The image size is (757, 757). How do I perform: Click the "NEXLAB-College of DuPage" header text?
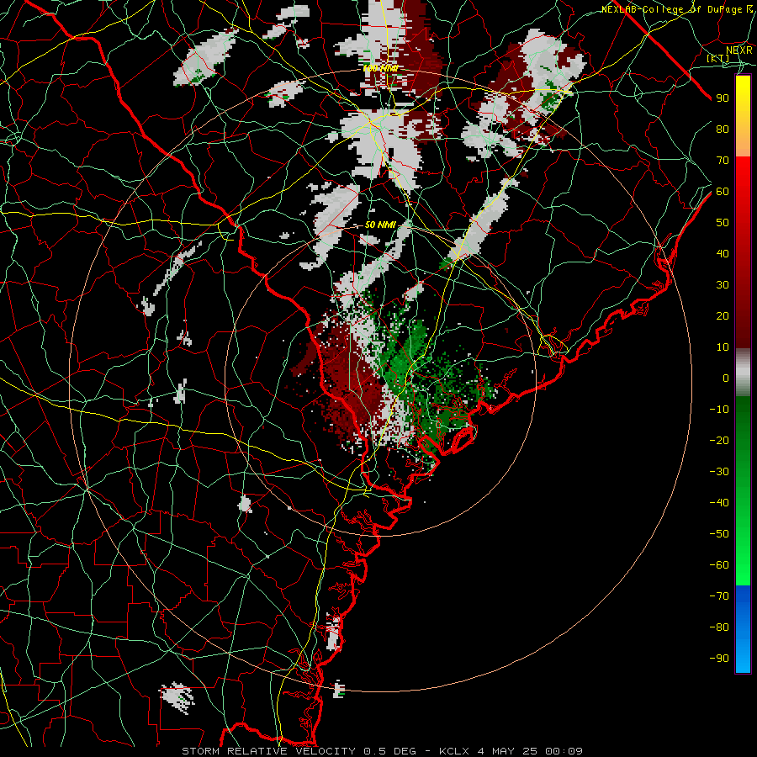pos(673,9)
